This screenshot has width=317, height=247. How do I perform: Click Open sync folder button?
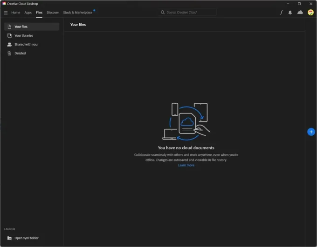[x=26, y=238]
